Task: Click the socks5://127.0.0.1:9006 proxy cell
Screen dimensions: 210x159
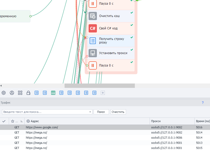Action: 167,138
